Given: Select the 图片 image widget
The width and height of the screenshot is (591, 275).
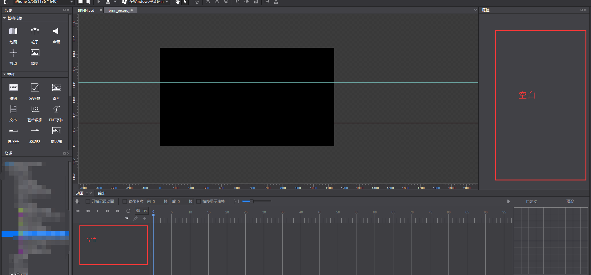Looking at the screenshot, I should pos(56,91).
